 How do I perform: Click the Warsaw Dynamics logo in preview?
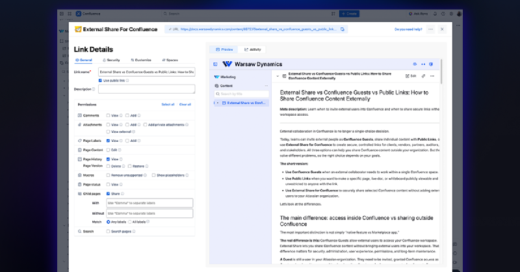click(x=227, y=64)
